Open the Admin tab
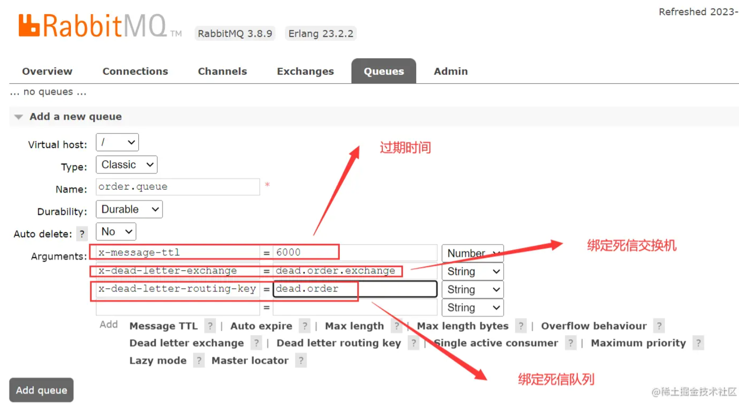Viewport: 739px width, 405px height. 451,71
